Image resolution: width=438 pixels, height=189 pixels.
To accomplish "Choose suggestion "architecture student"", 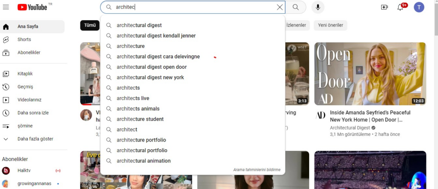I will point(193,119).
